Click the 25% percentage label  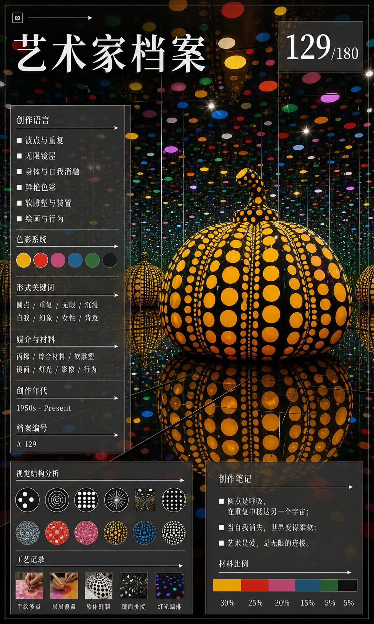pyautogui.click(x=255, y=603)
